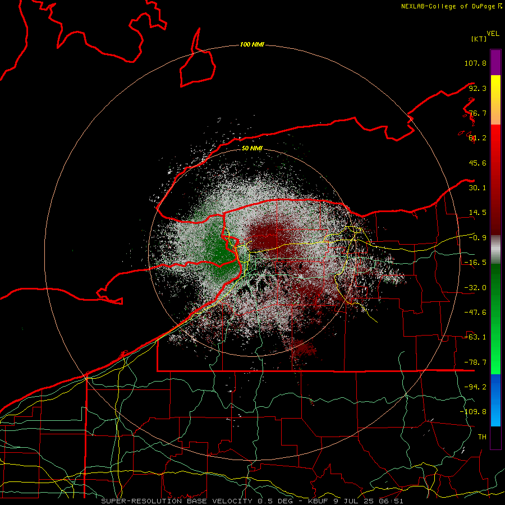Select the -78.7 scale value

tap(475, 362)
